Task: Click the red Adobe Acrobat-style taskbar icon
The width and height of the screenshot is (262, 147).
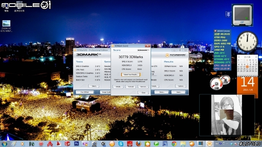Action: (59, 143)
